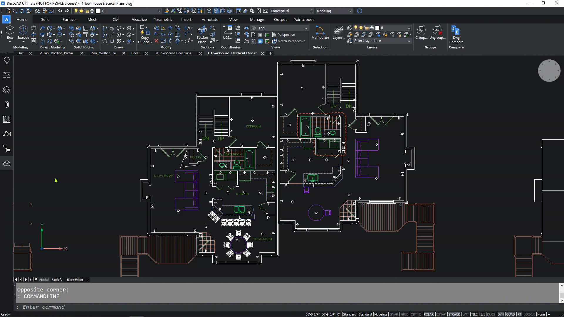Switch to the Blockify layout tab

click(x=57, y=280)
